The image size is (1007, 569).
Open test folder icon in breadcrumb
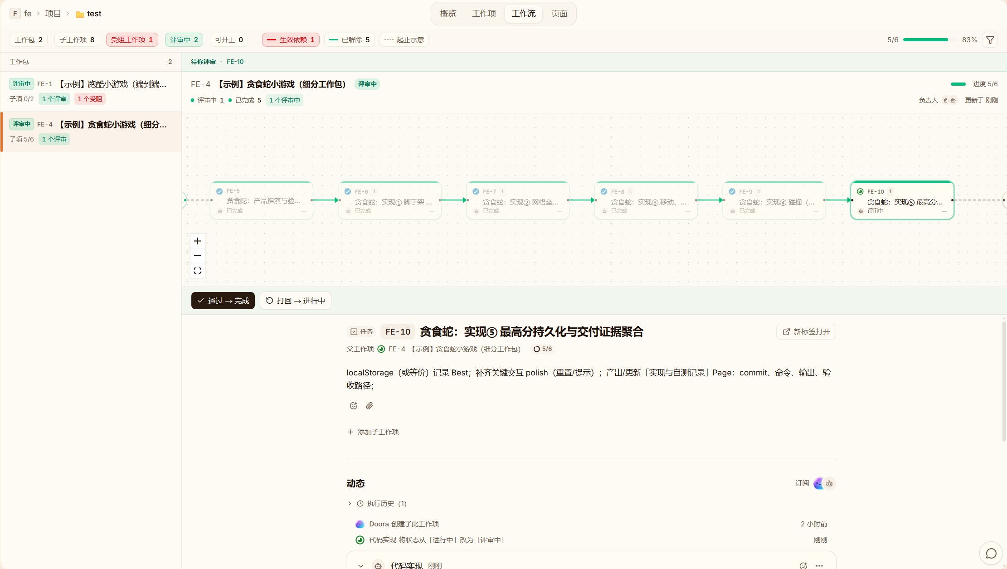point(80,14)
